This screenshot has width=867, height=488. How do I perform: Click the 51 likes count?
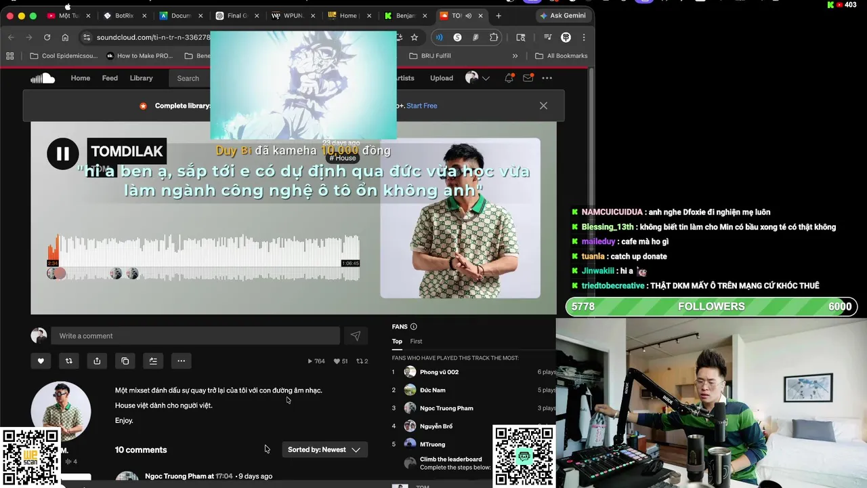(341, 361)
